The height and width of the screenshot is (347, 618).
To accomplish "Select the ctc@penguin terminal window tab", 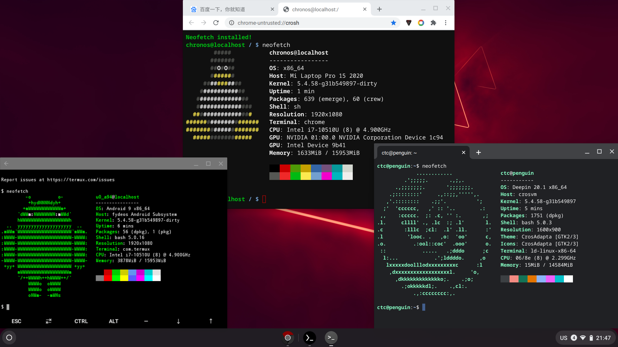I will point(399,153).
